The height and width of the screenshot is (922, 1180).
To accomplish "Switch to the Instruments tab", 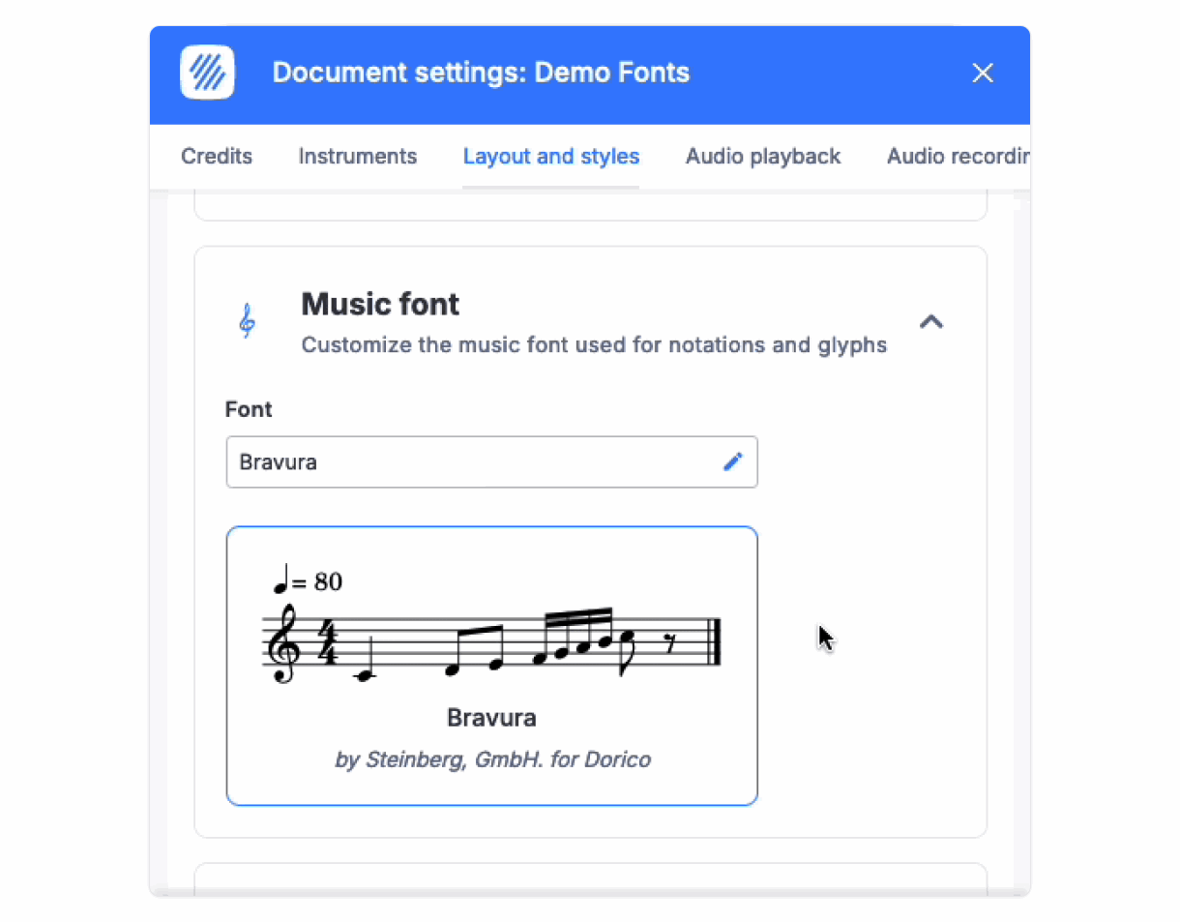I will coord(357,156).
